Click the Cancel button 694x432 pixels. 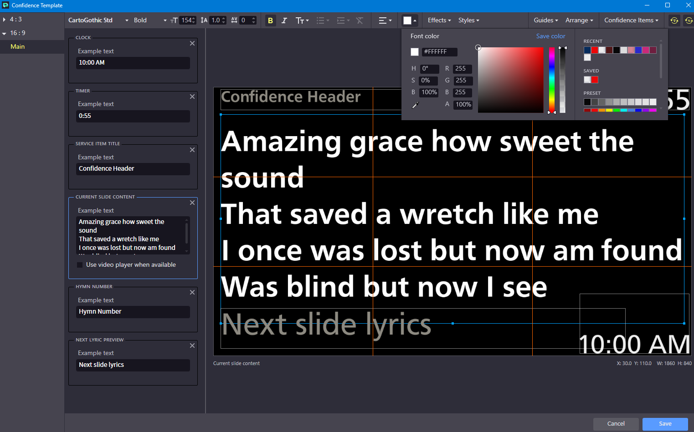pos(616,424)
